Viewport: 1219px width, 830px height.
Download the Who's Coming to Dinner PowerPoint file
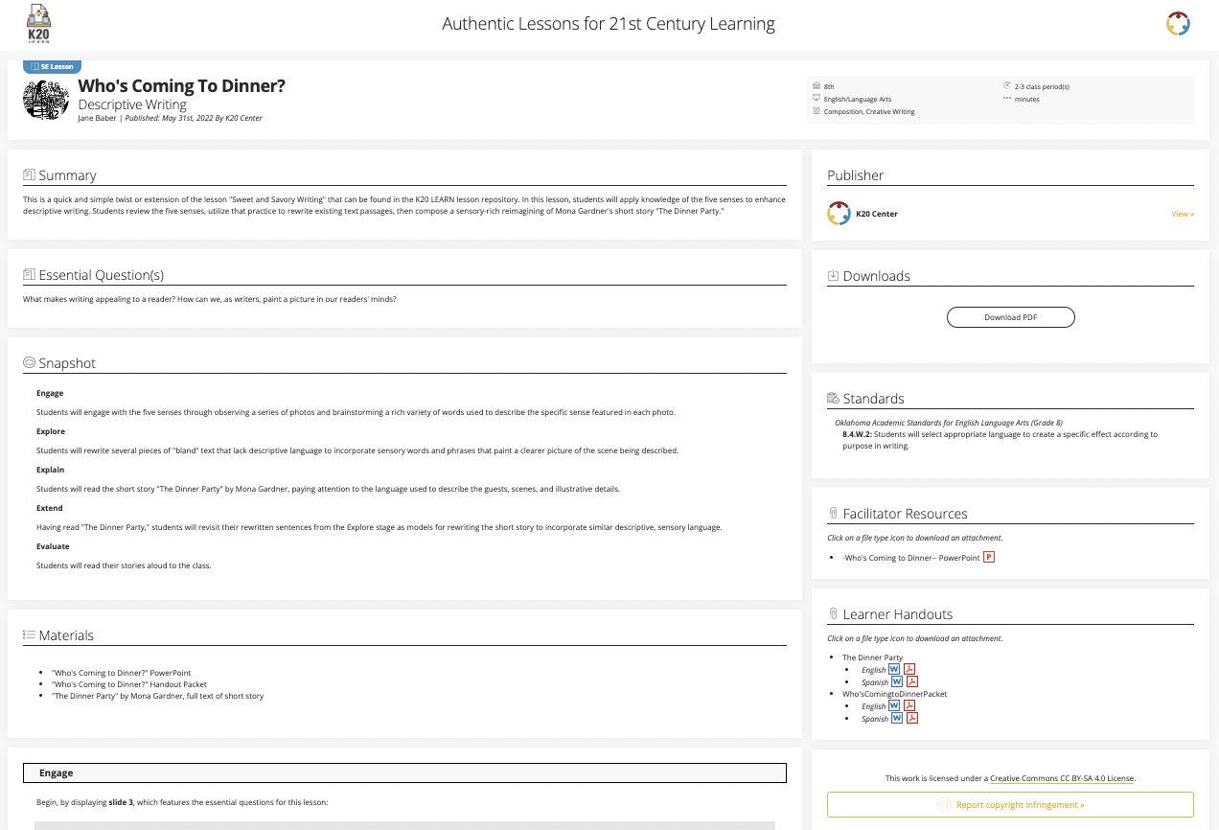click(x=989, y=557)
